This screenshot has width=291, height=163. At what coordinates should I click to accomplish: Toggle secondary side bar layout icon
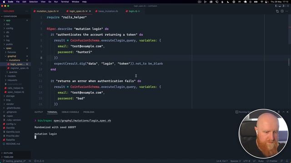(x=283, y=6)
